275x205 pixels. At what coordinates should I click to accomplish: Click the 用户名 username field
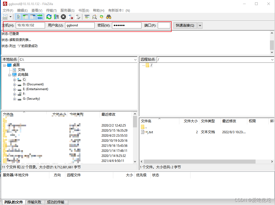pos(80,25)
